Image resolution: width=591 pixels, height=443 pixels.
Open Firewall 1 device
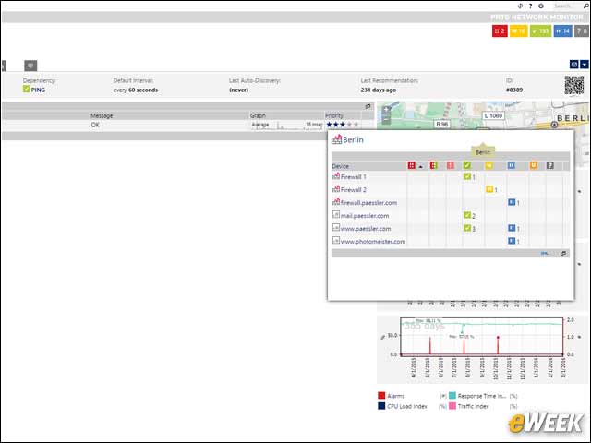pos(353,176)
